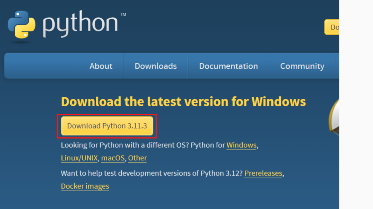Follow the macOS link
373x209 pixels.
coord(113,158)
